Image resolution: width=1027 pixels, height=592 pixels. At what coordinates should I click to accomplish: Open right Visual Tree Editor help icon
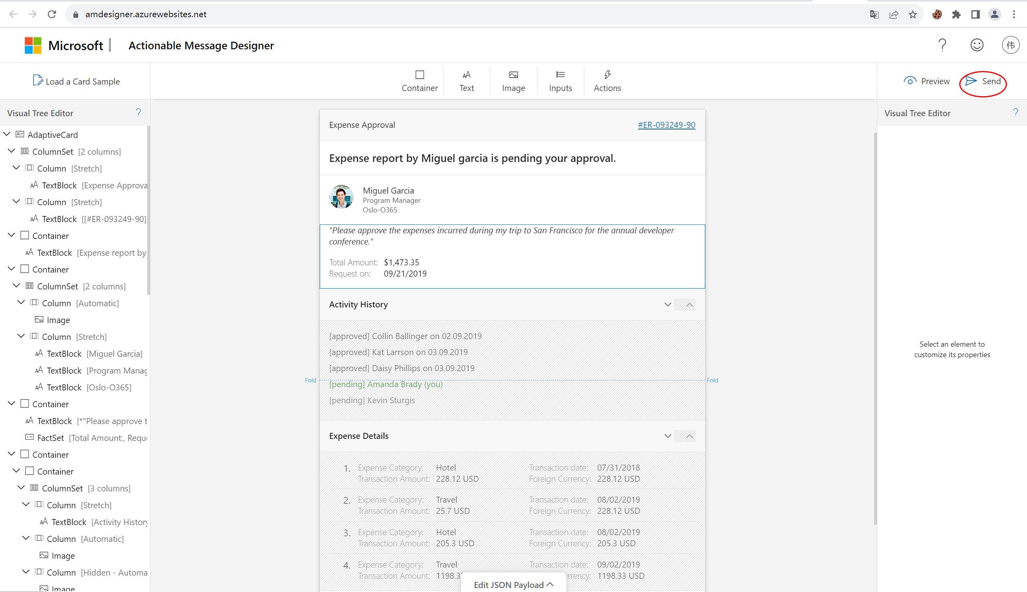coord(1016,113)
